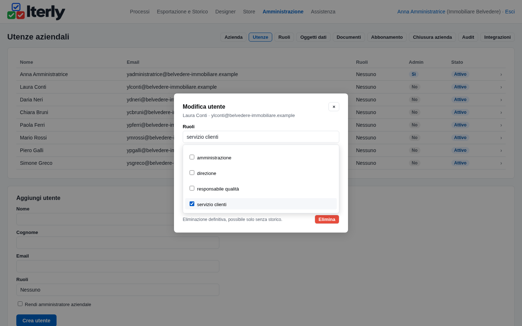Switch to the Oggetti dati tab

pyautogui.click(x=313, y=37)
